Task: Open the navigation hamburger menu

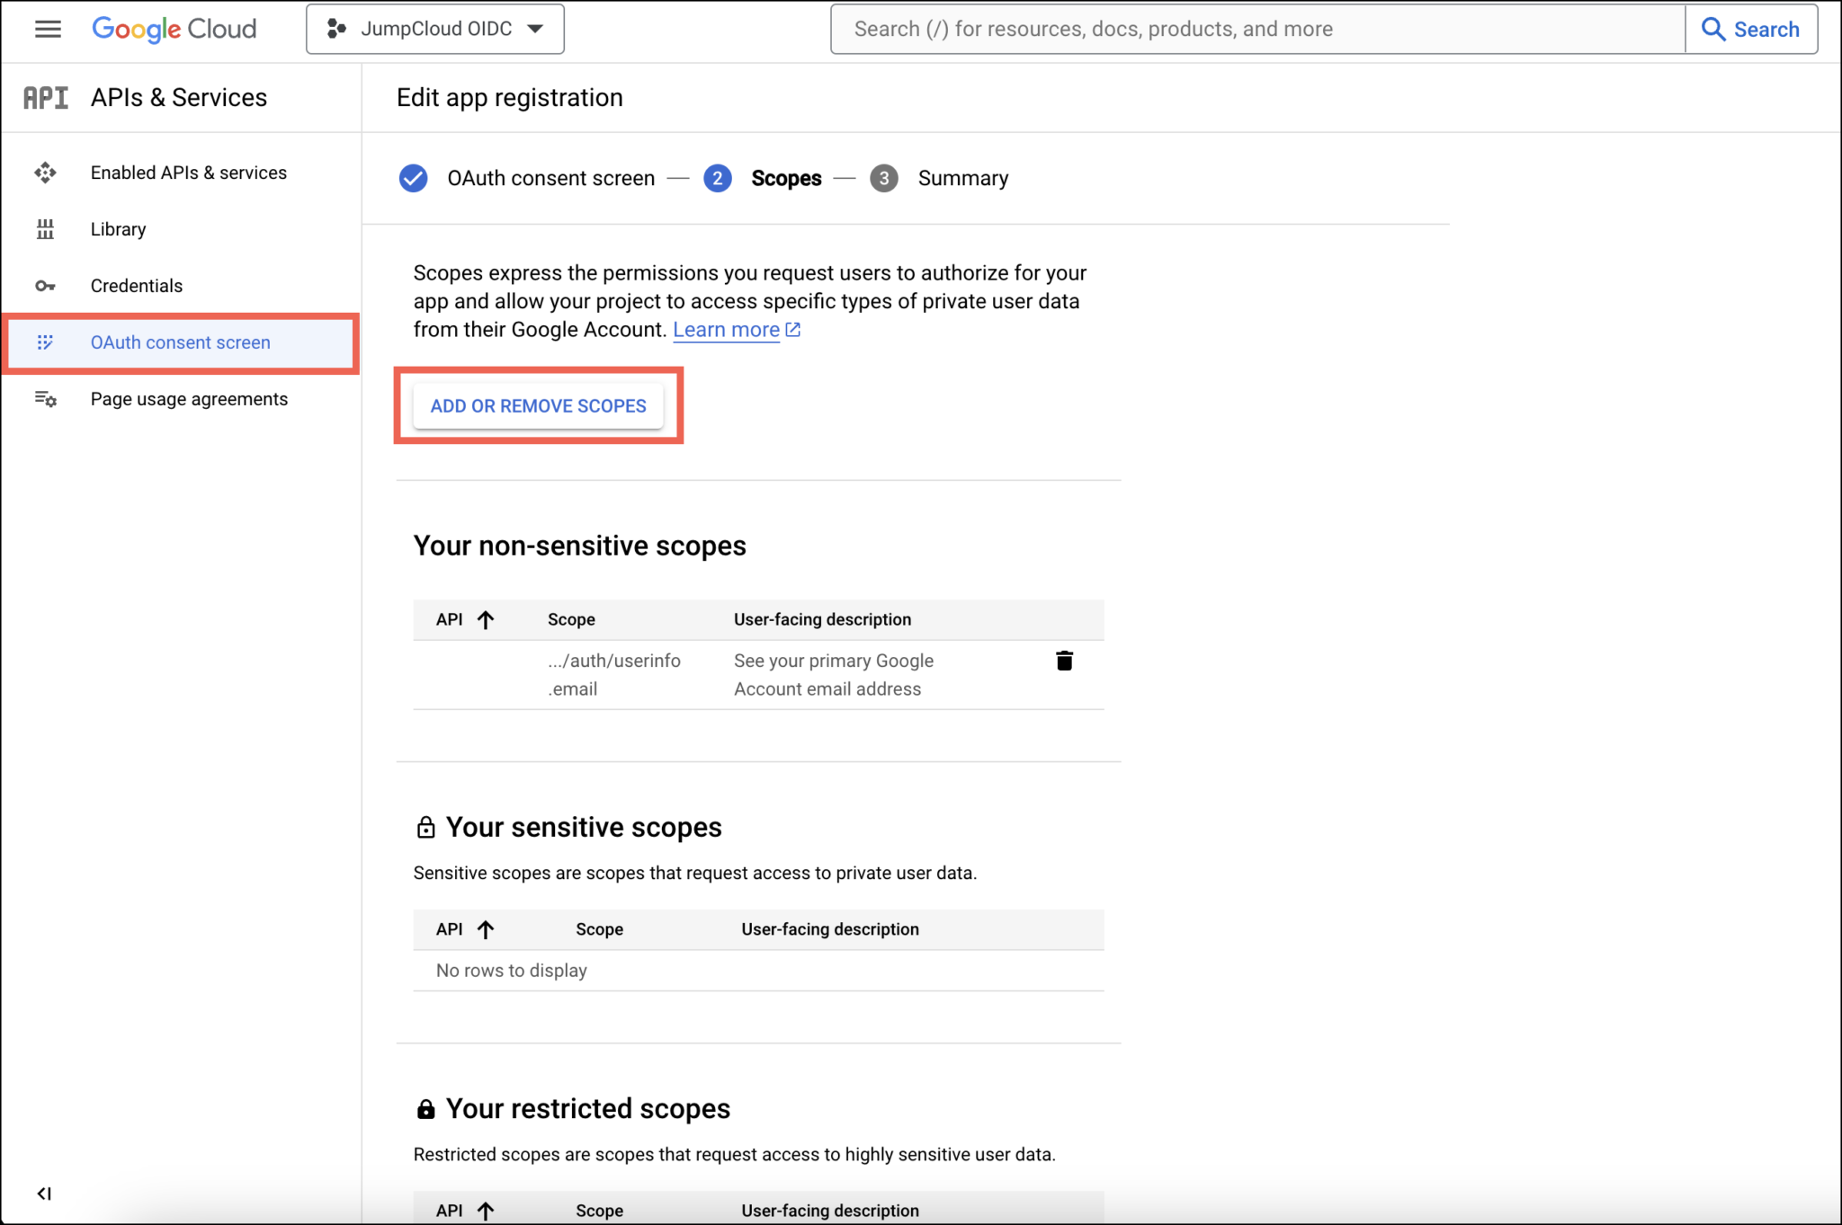Action: click(48, 29)
